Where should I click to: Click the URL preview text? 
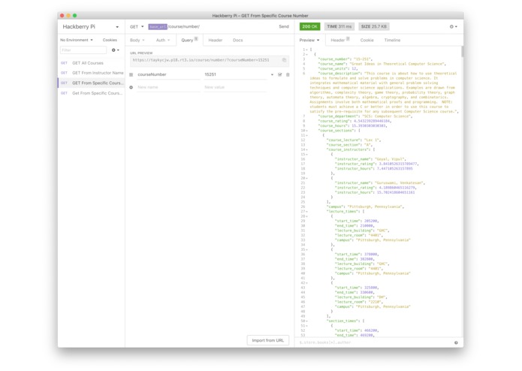pyautogui.click(x=201, y=60)
